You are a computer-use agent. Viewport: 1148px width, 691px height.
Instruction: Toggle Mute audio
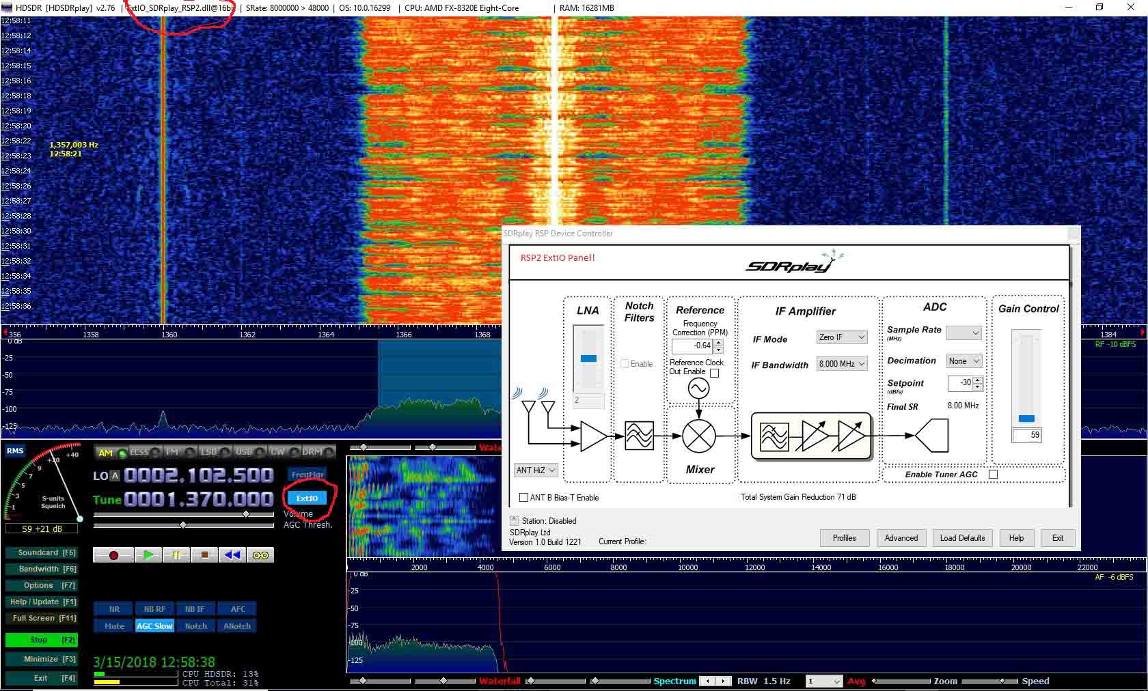coord(114,626)
